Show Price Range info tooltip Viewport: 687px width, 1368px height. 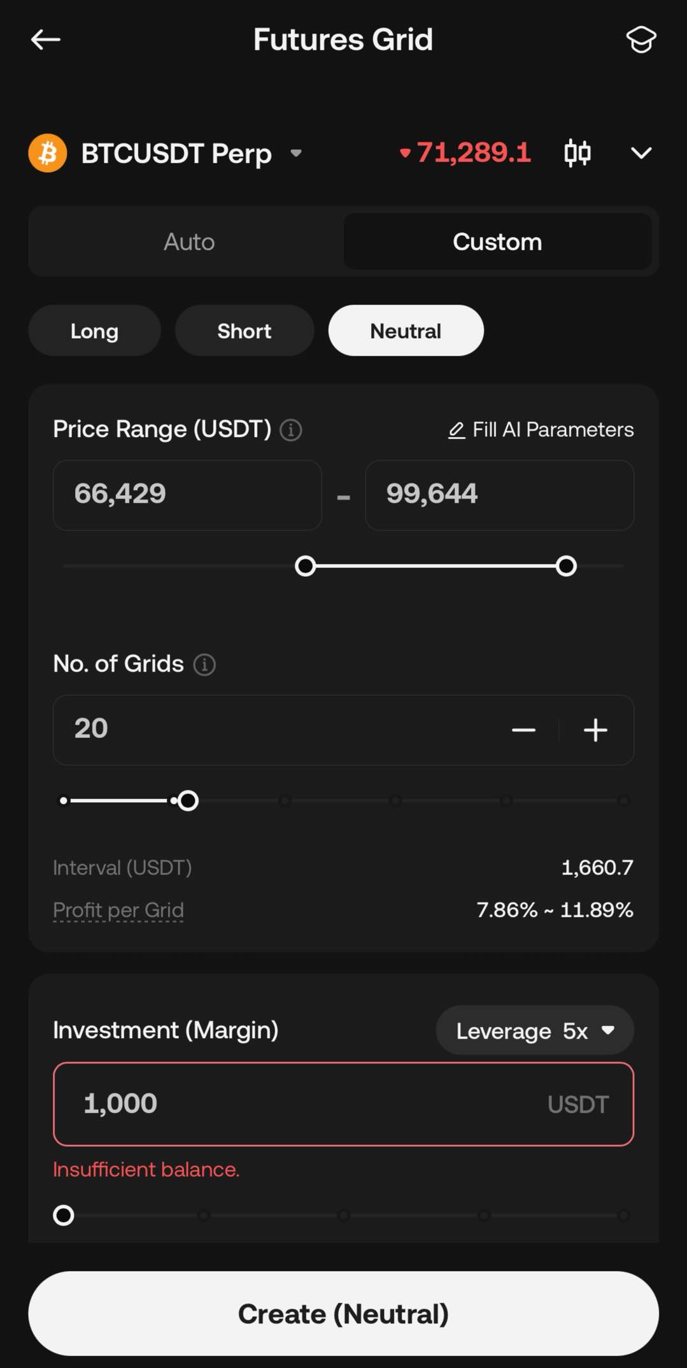291,430
